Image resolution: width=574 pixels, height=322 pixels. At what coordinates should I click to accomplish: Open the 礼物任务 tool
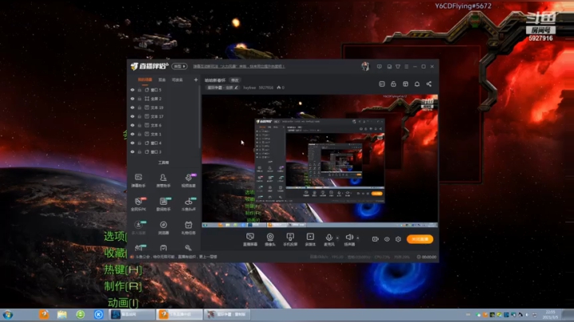[x=188, y=227]
